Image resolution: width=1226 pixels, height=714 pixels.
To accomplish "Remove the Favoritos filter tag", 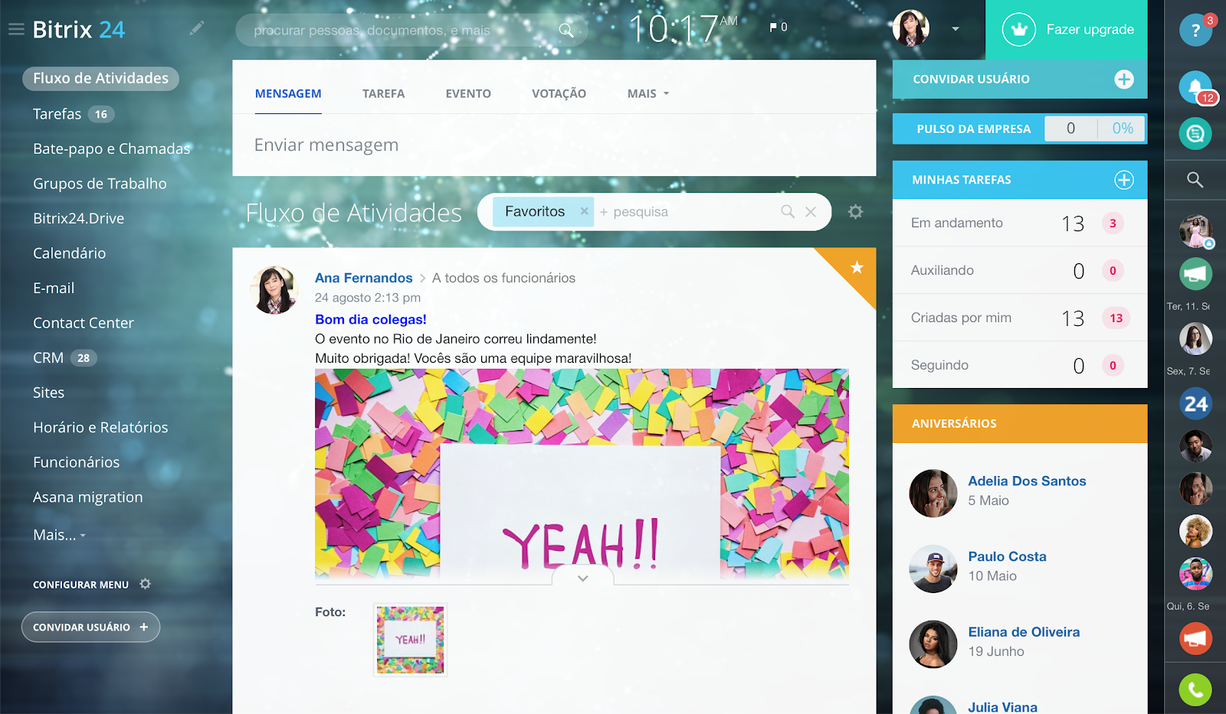I will tap(584, 211).
